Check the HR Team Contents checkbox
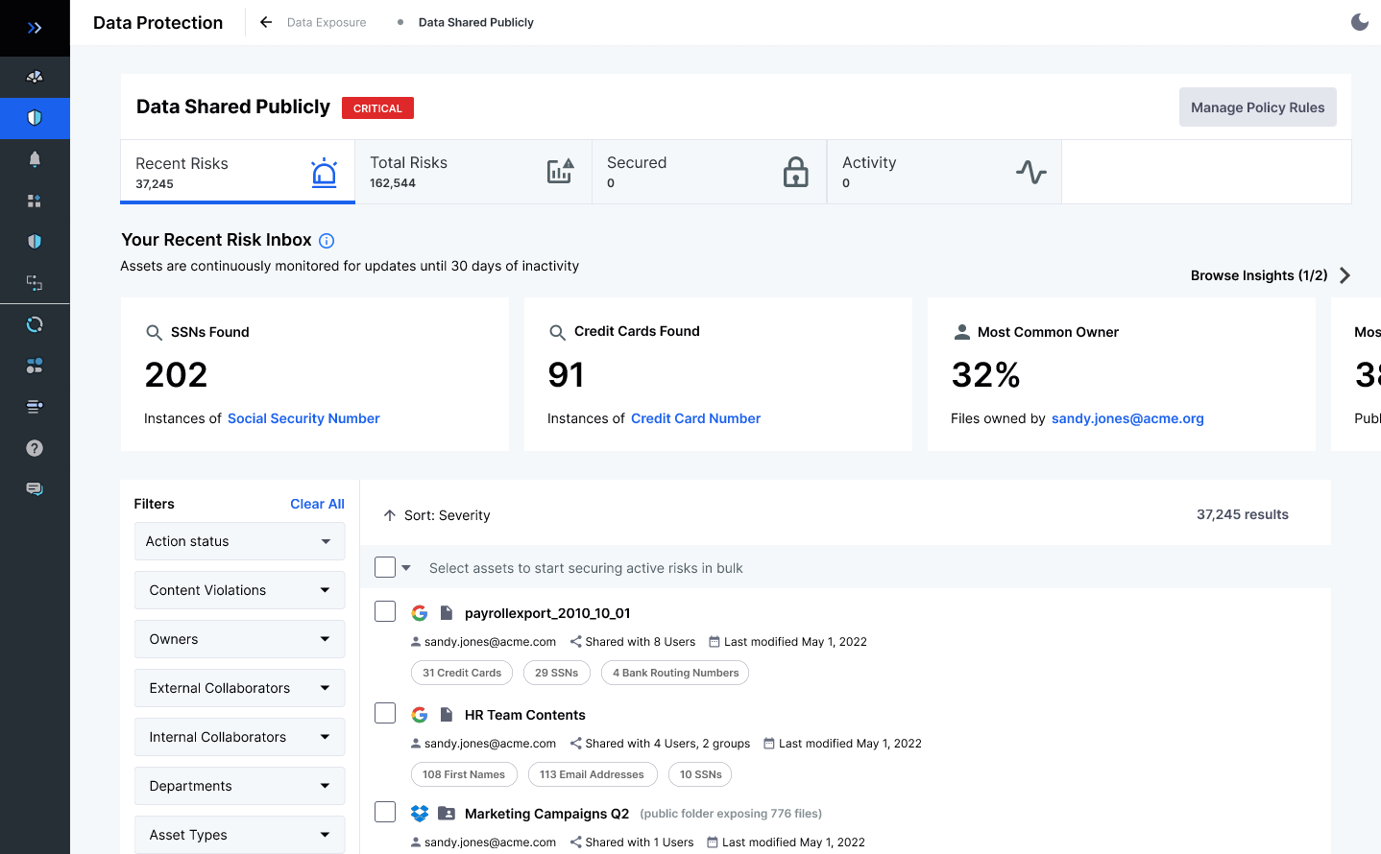Screen dimensions: 1381x854 pyautogui.click(x=385, y=713)
